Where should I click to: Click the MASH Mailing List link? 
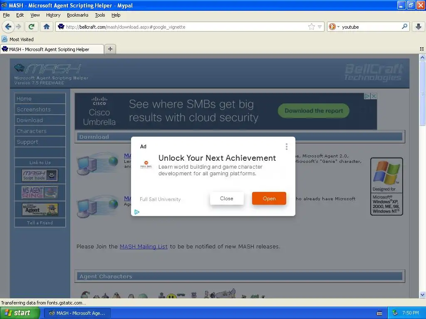pyautogui.click(x=144, y=247)
